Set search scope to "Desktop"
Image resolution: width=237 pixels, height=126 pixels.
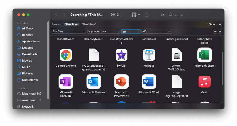pos(89,24)
